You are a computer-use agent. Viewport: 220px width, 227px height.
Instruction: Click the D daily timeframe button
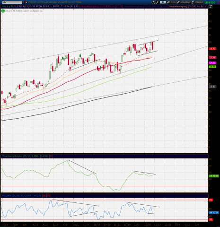163,2
